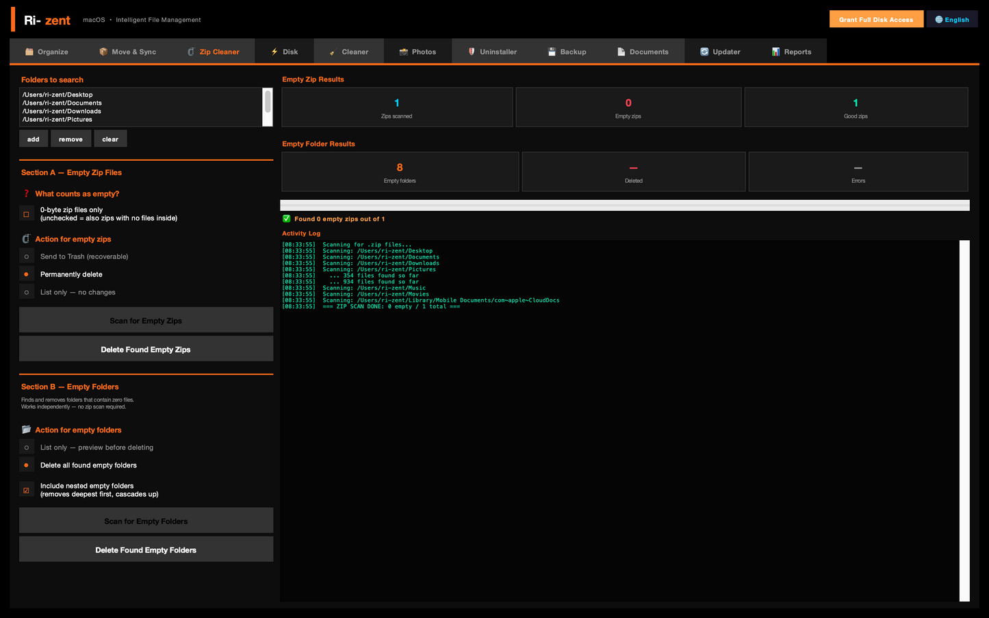The height and width of the screenshot is (618, 989).
Task: Click the remove folder button
Action: tap(70, 139)
